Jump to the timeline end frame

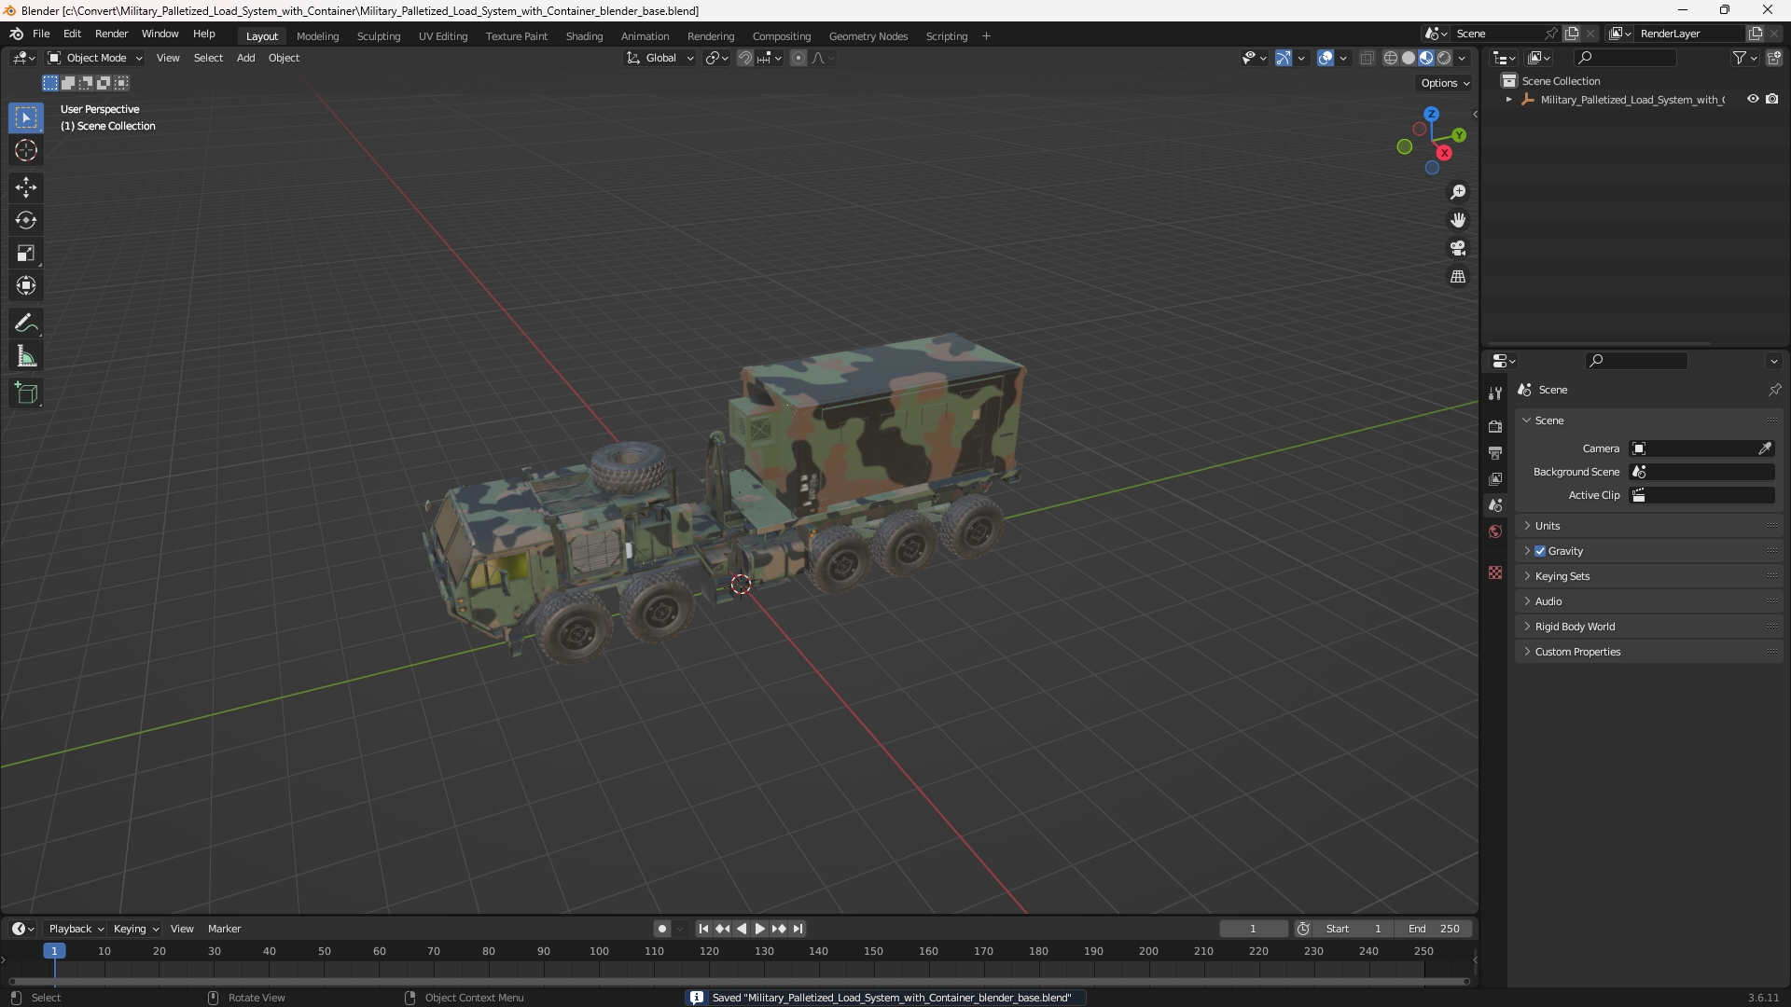pos(798,929)
